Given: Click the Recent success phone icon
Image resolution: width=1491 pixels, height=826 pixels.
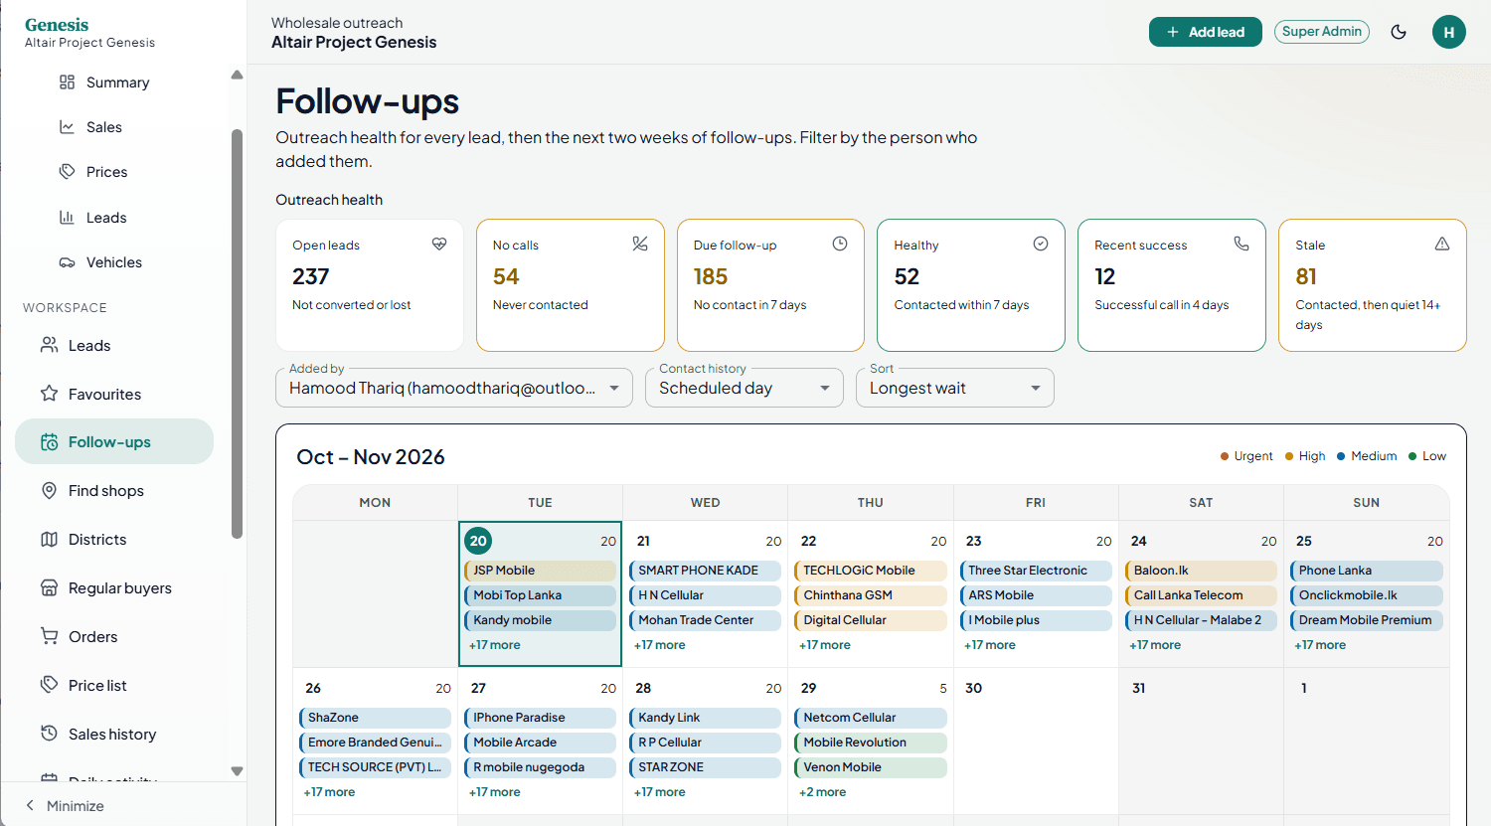Looking at the screenshot, I should pos(1242,244).
